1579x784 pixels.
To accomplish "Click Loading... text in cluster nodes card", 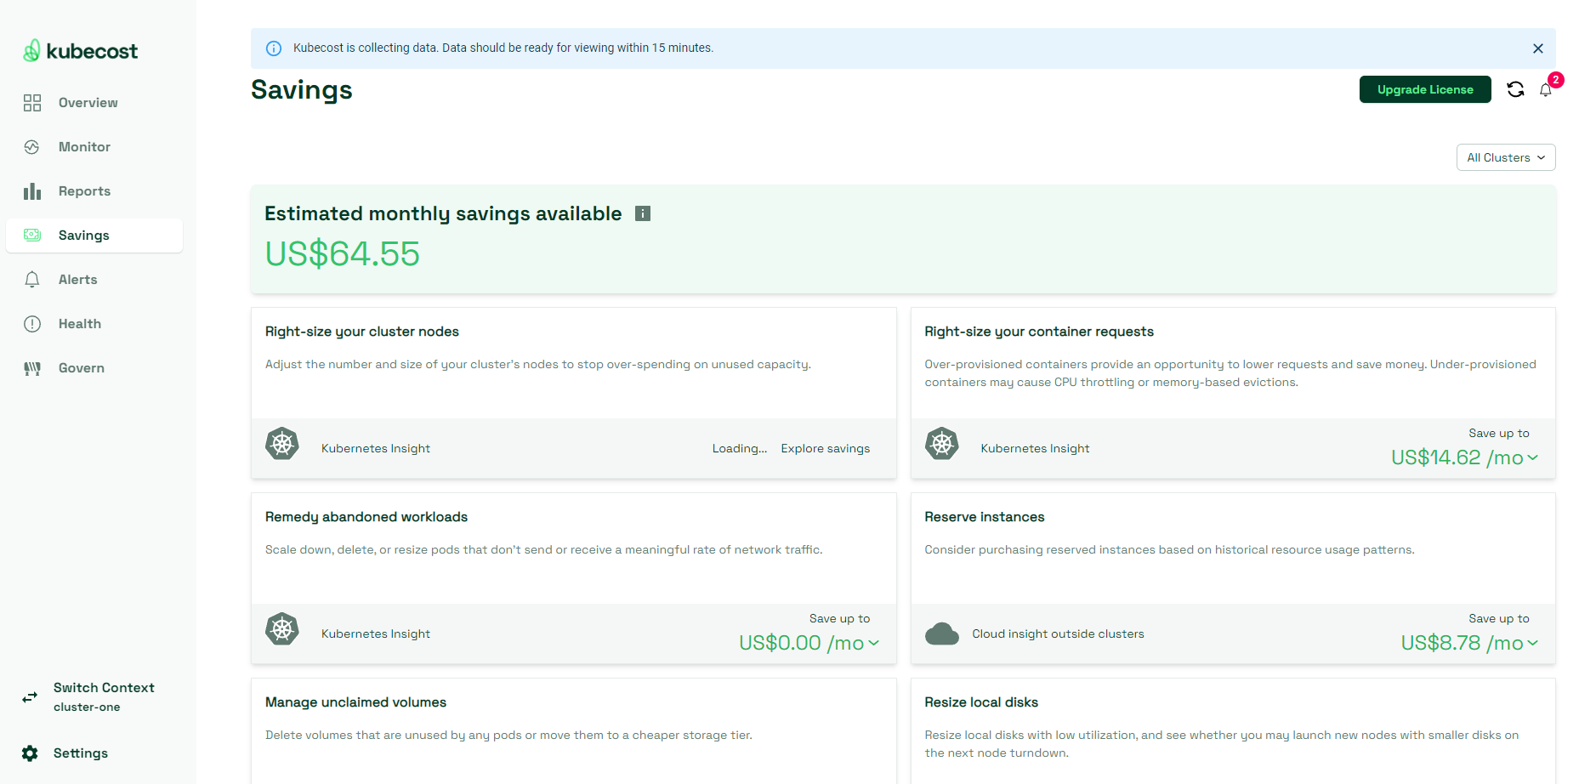I will point(740,448).
